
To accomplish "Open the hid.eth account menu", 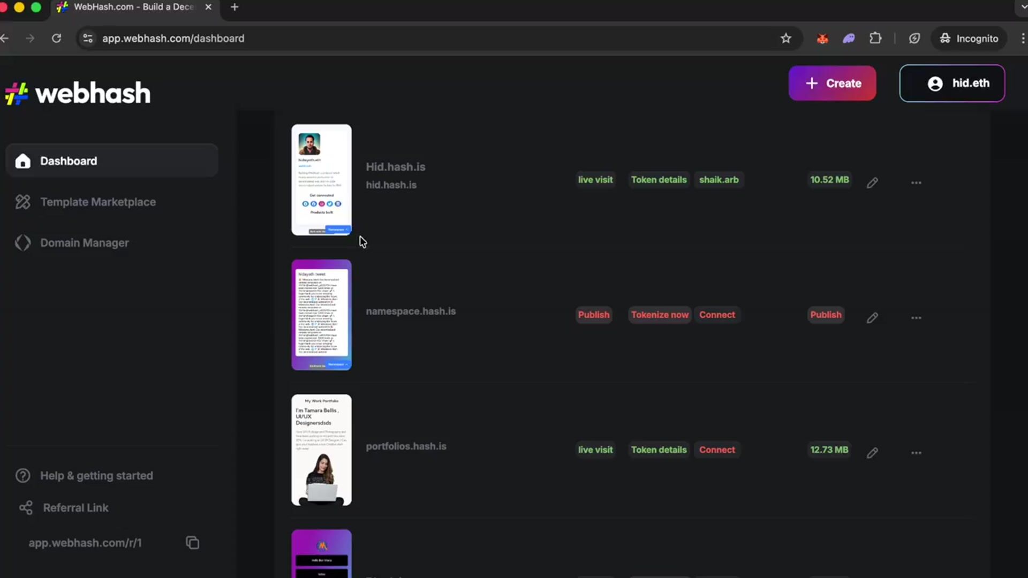I will coord(953,83).
